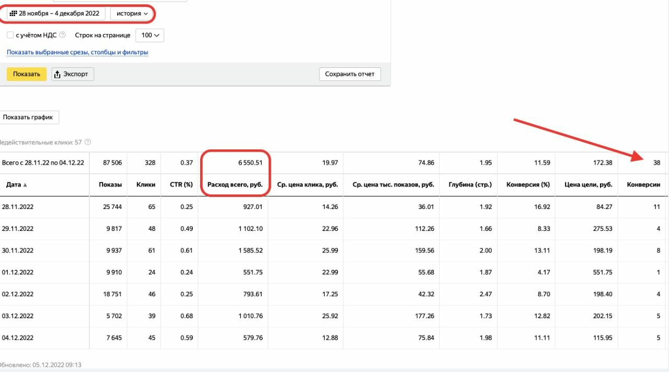Click sort arrow in Дата column header
Image resolution: width=669 pixels, height=372 pixels.
25,185
